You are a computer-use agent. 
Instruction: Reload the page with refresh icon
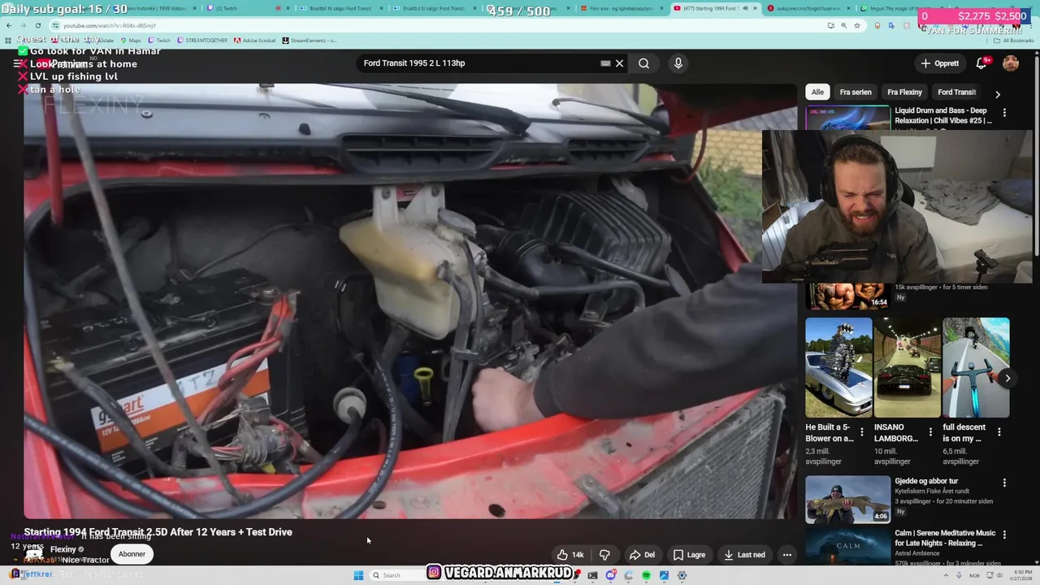click(37, 25)
